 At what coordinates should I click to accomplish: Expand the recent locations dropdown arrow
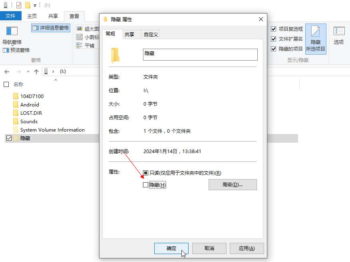click(28, 71)
